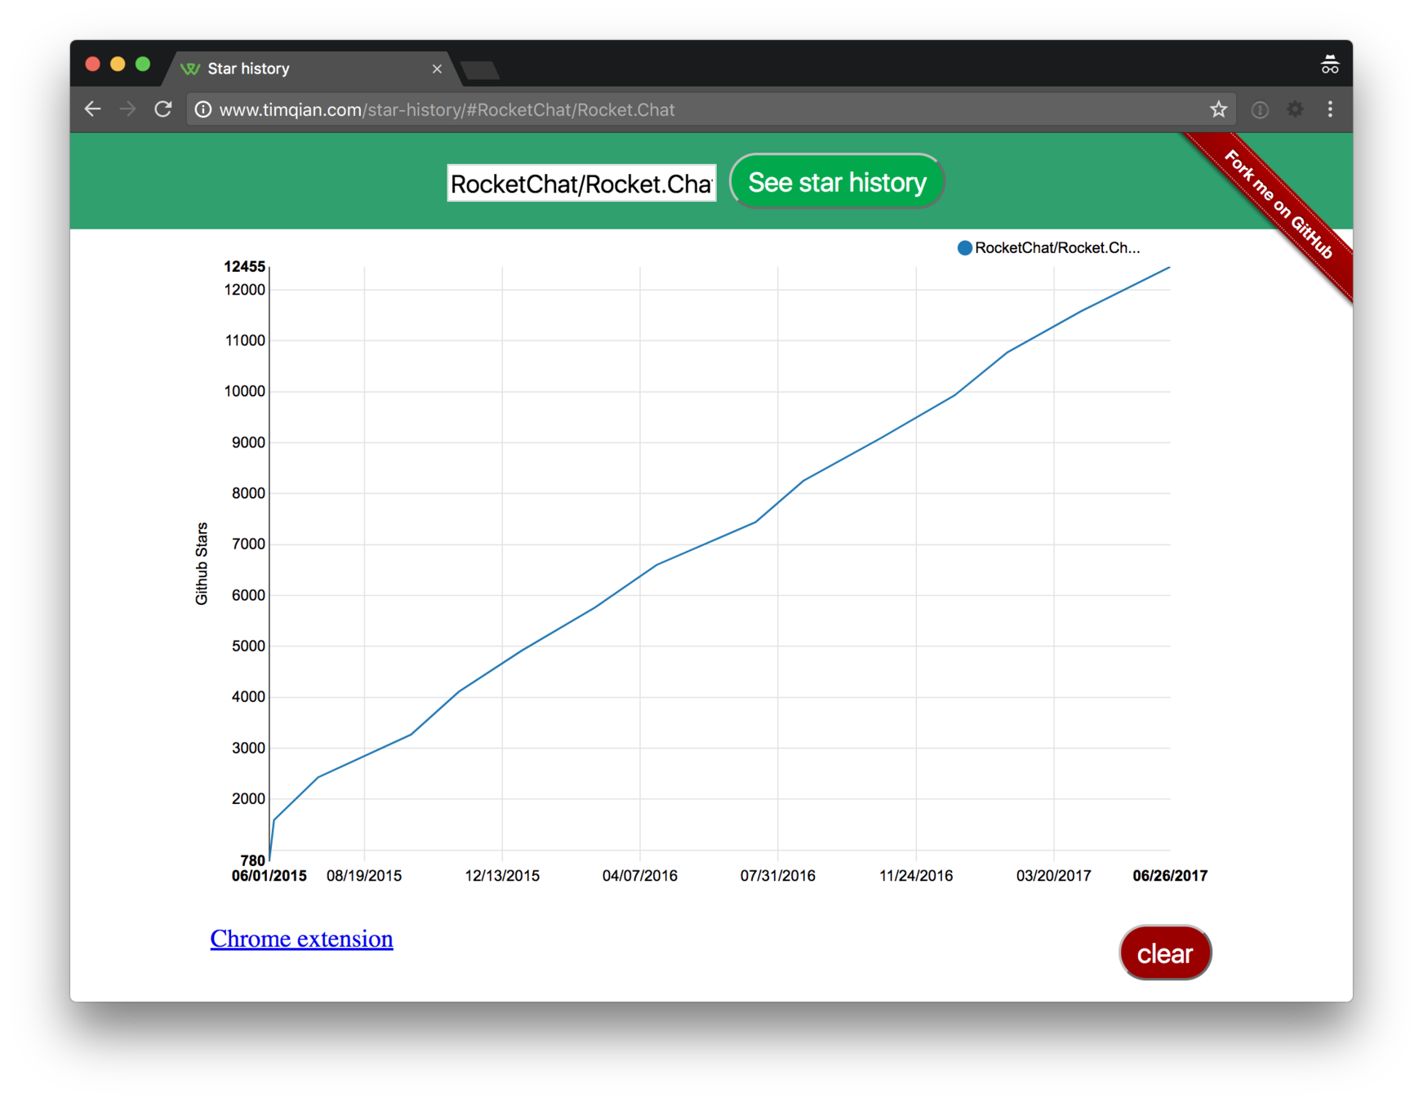The height and width of the screenshot is (1102, 1423).
Task: Click the 03/20/2017 x-axis label
Action: tap(1054, 876)
